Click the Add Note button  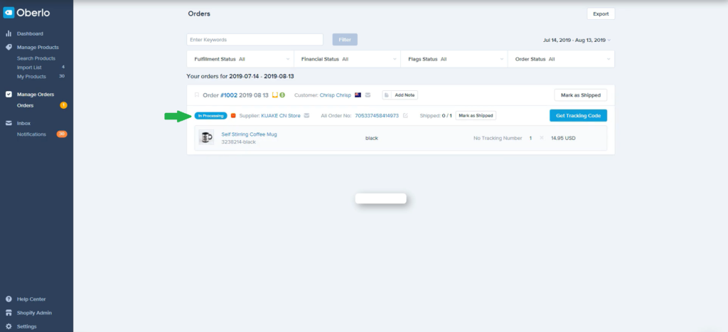[400, 95]
